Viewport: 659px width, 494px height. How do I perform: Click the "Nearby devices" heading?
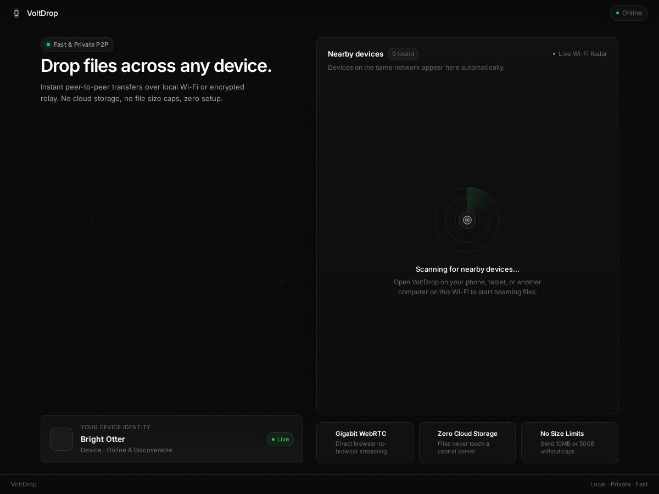tap(356, 54)
